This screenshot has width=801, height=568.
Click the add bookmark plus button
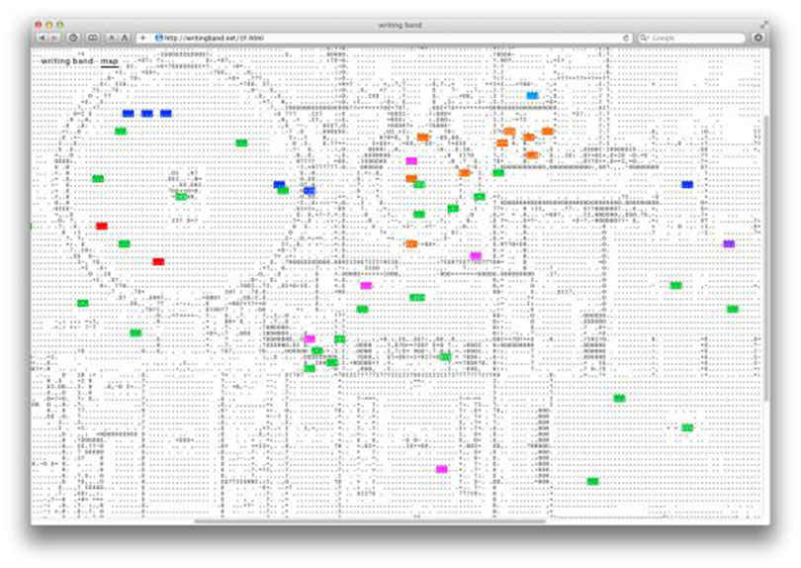coord(142,38)
